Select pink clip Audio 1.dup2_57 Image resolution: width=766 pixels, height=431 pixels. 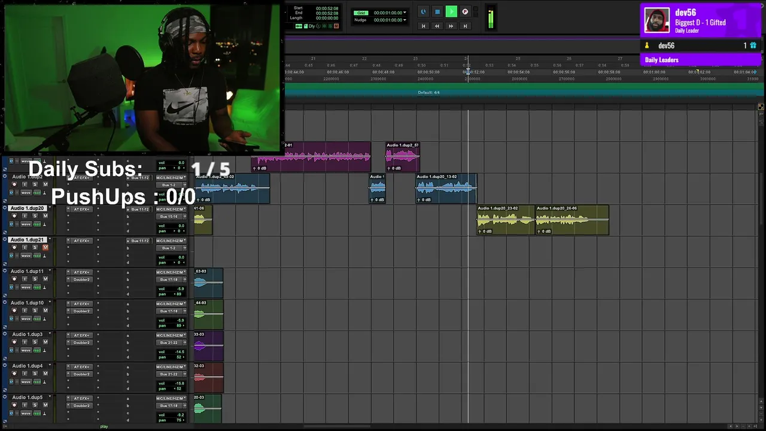pyautogui.click(x=403, y=157)
